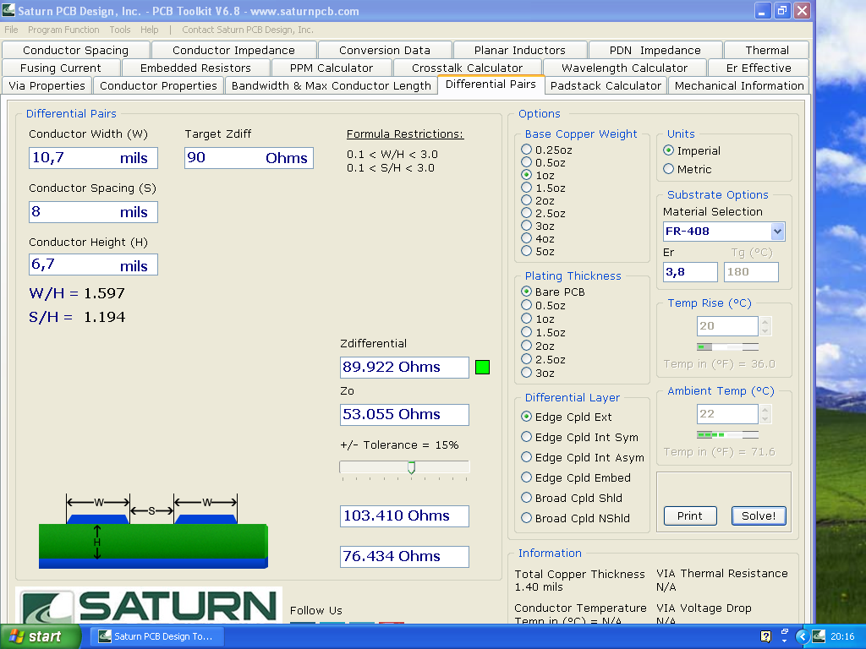Click Contact Saturn PCB Design, Inc.
Image resolution: width=866 pixels, height=649 pixels.
click(x=248, y=30)
